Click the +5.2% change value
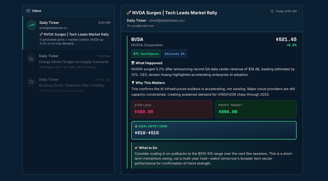Image resolution: width=328 pixels, height=181 pixels. click(291, 45)
